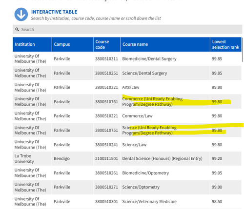244x209 pixels.
Task: Click into the Search input field
Action: pyautogui.click(x=127, y=29)
